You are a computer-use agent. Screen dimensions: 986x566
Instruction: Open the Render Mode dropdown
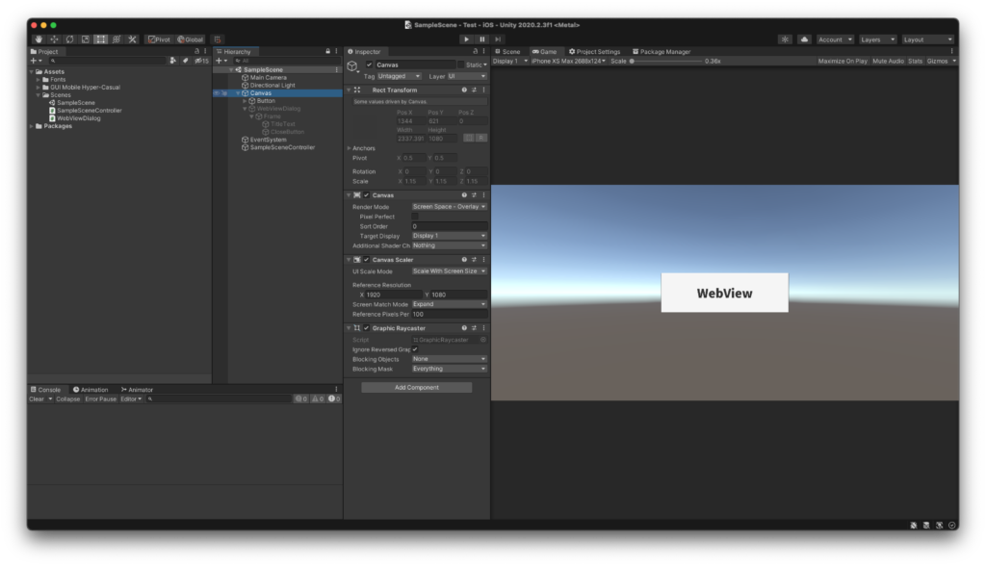[x=449, y=207]
